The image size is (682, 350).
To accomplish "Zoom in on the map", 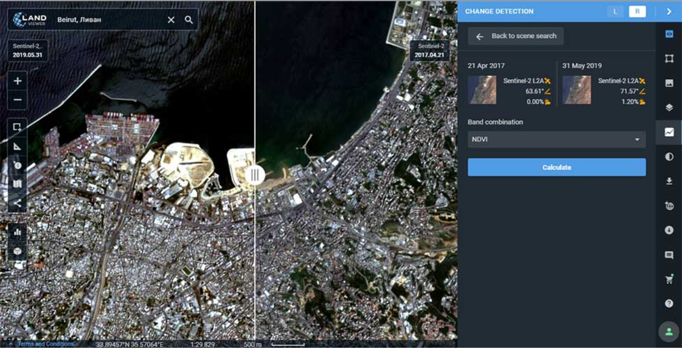I will tap(18, 81).
